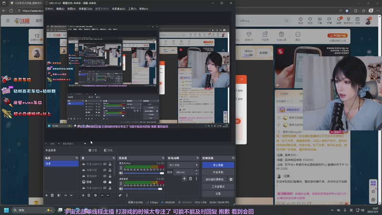Viewport: 382px width, 215px height.
Task: Click Douyu 历史 history clock icon
Action: pos(301,21)
